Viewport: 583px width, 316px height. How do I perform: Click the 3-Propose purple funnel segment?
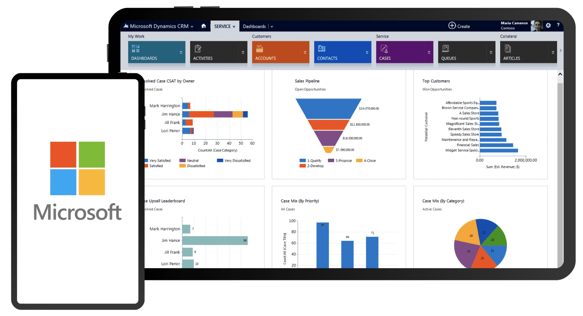(328, 138)
